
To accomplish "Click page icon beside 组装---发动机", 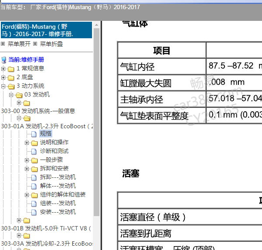I will point(34,203).
